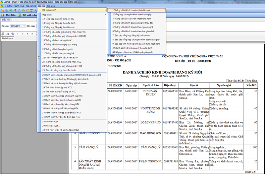
Task: Select 9. Báo cáo tình hình hộ đang hoạt động
Action: coord(136,44)
